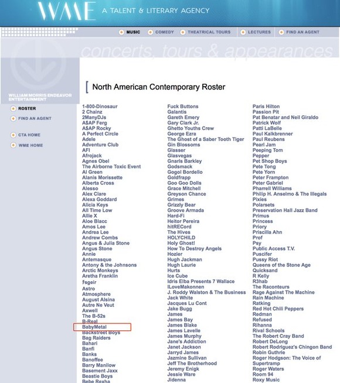Open the Goo Goo Dolls roster link

pos(184,183)
